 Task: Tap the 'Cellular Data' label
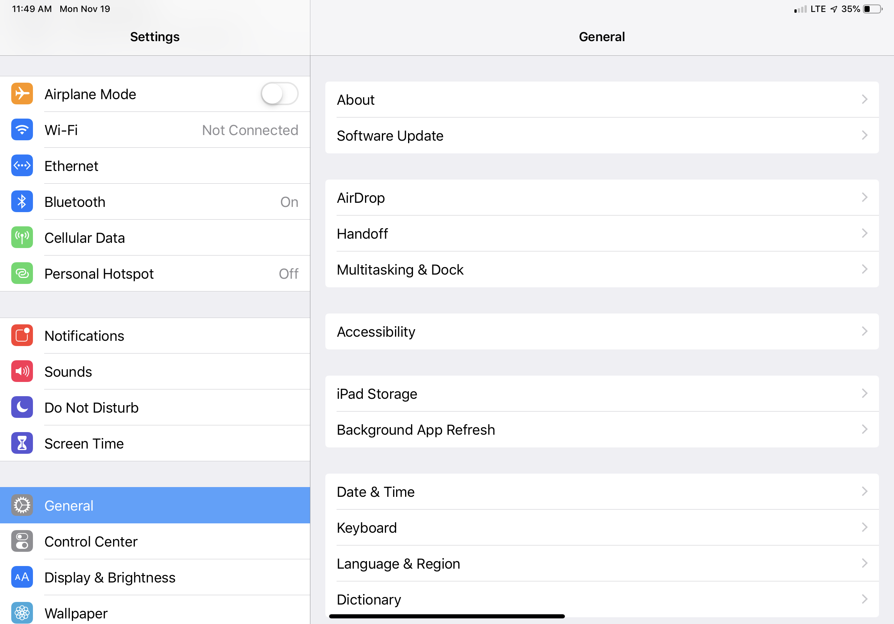pyautogui.click(x=85, y=238)
